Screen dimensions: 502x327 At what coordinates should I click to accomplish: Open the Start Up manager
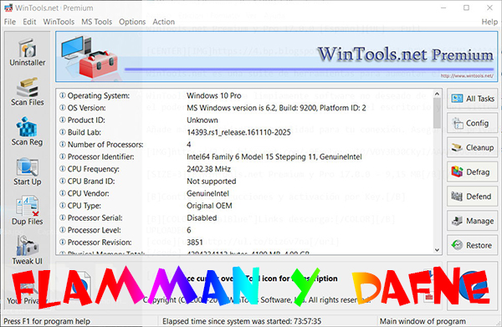(x=28, y=171)
